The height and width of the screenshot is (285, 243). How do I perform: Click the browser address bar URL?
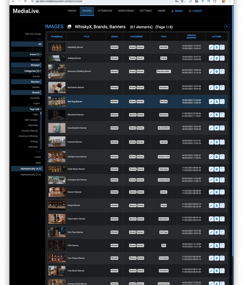click(x=59, y=1)
